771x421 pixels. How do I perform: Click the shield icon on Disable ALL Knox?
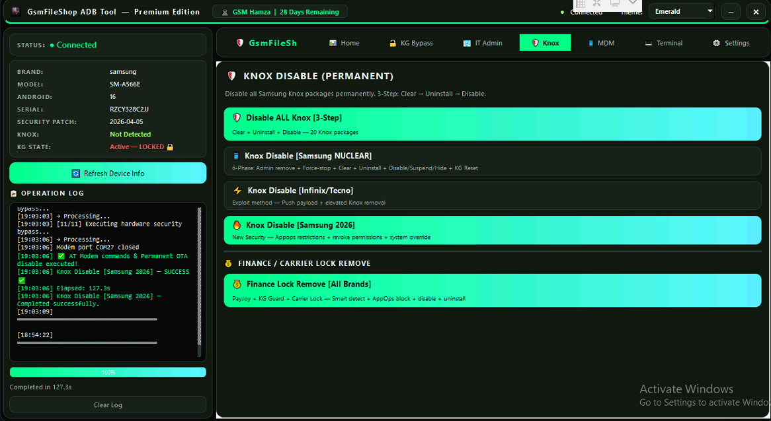[237, 117]
